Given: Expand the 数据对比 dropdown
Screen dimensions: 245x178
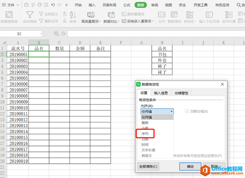Looking at the screenshot, I should 119,21.
